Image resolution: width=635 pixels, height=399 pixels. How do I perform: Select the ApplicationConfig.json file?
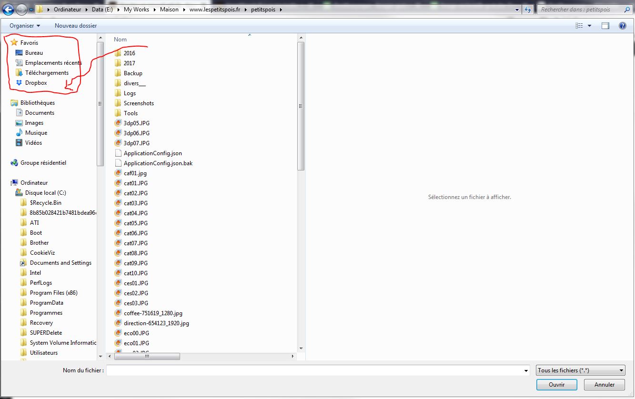[152, 153]
